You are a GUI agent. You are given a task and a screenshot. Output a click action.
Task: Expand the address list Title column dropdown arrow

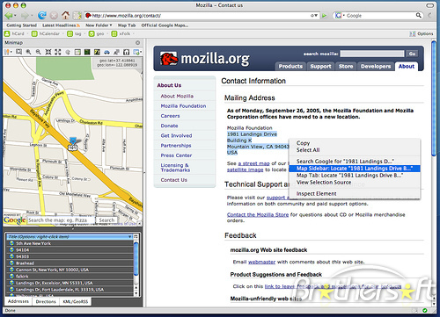(x=130, y=236)
